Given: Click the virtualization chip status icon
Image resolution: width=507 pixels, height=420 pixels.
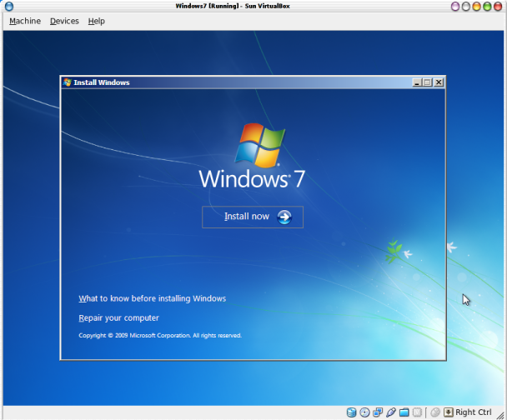Looking at the screenshot, I should (x=417, y=412).
